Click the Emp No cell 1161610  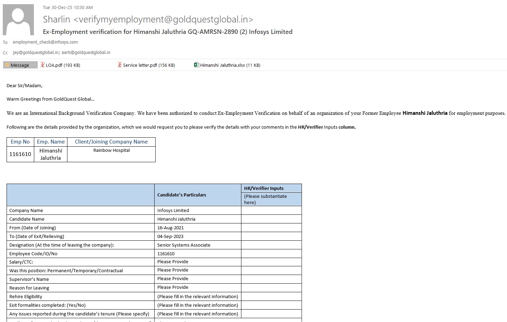[x=20, y=154]
